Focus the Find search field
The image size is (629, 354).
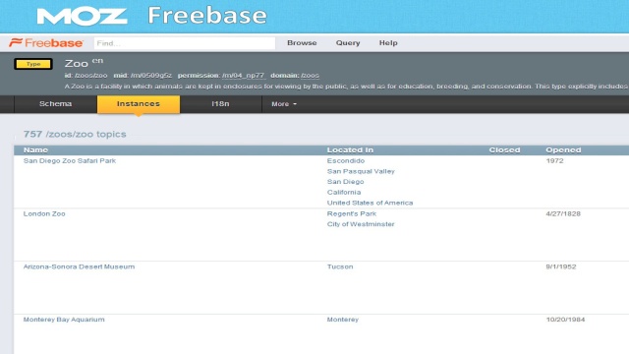[x=185, y=43]
